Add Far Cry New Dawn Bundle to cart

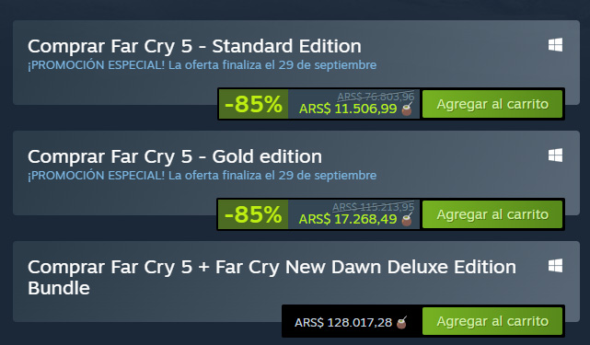(492, 321)
